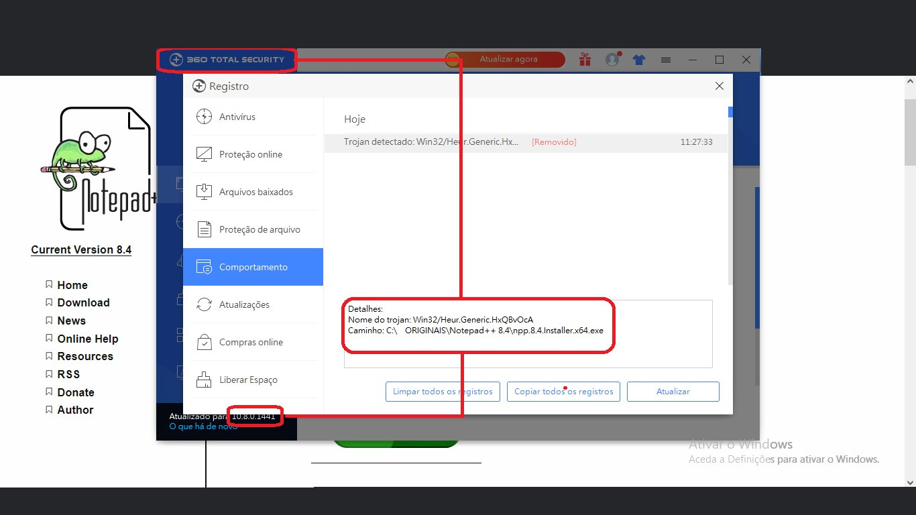This screenshot has width=916, height=515.
Task: Open Resources link on Notepad++ site
Action: coord(85,356)
